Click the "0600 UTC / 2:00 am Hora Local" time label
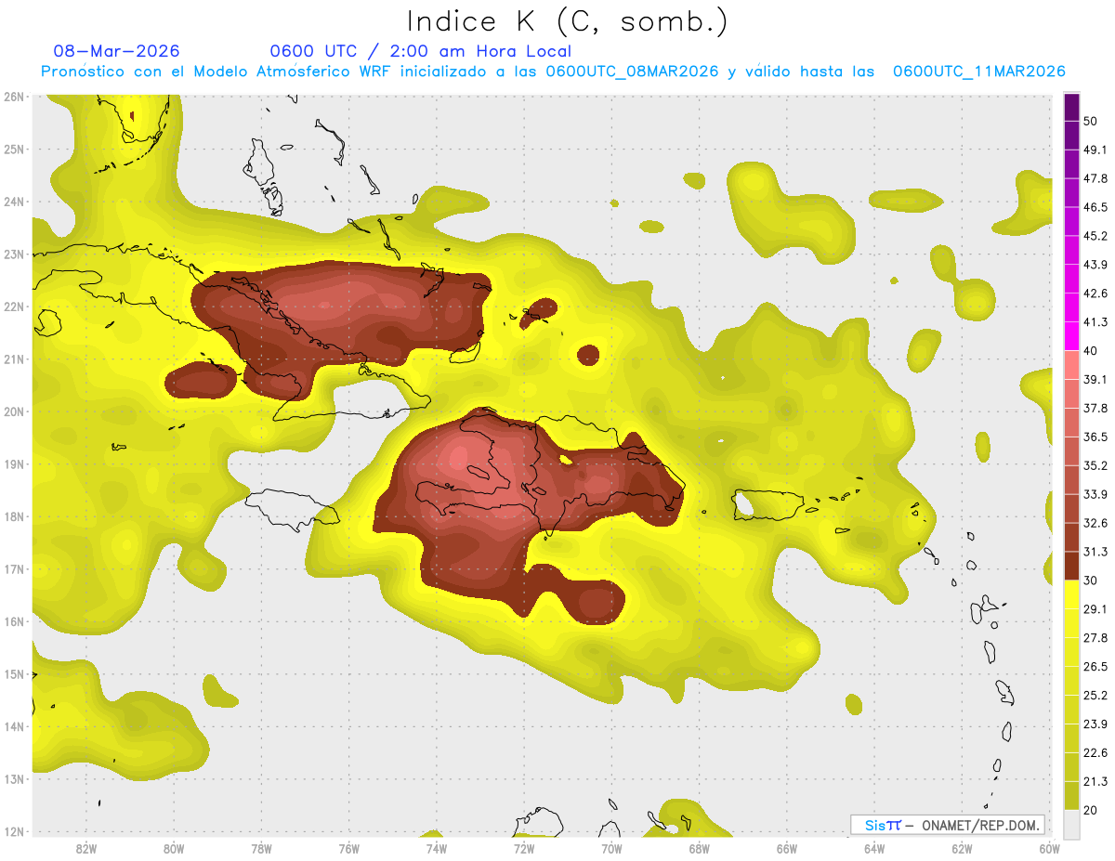This screenshot has width=1115, height=861. coord(420,51)
